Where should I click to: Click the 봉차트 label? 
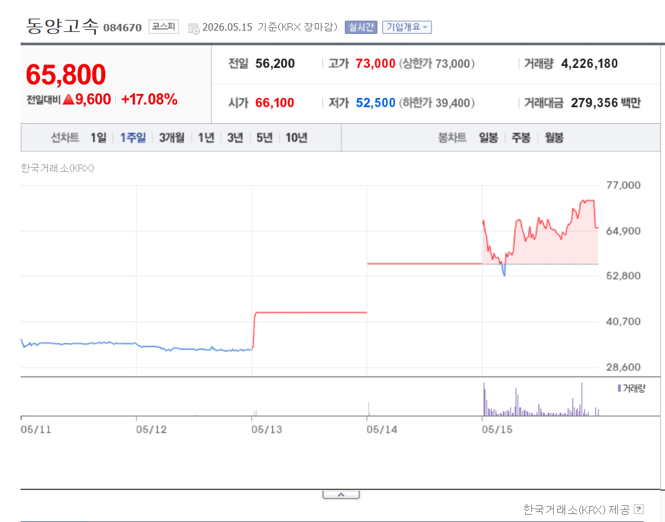pyautogui.click(x=452, y=137)
